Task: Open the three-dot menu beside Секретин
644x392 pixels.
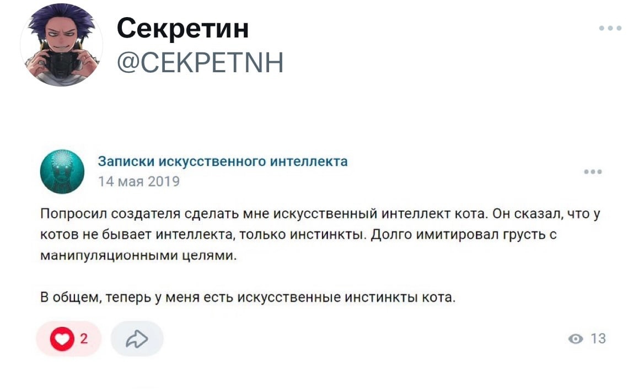Action: [611, 28]
